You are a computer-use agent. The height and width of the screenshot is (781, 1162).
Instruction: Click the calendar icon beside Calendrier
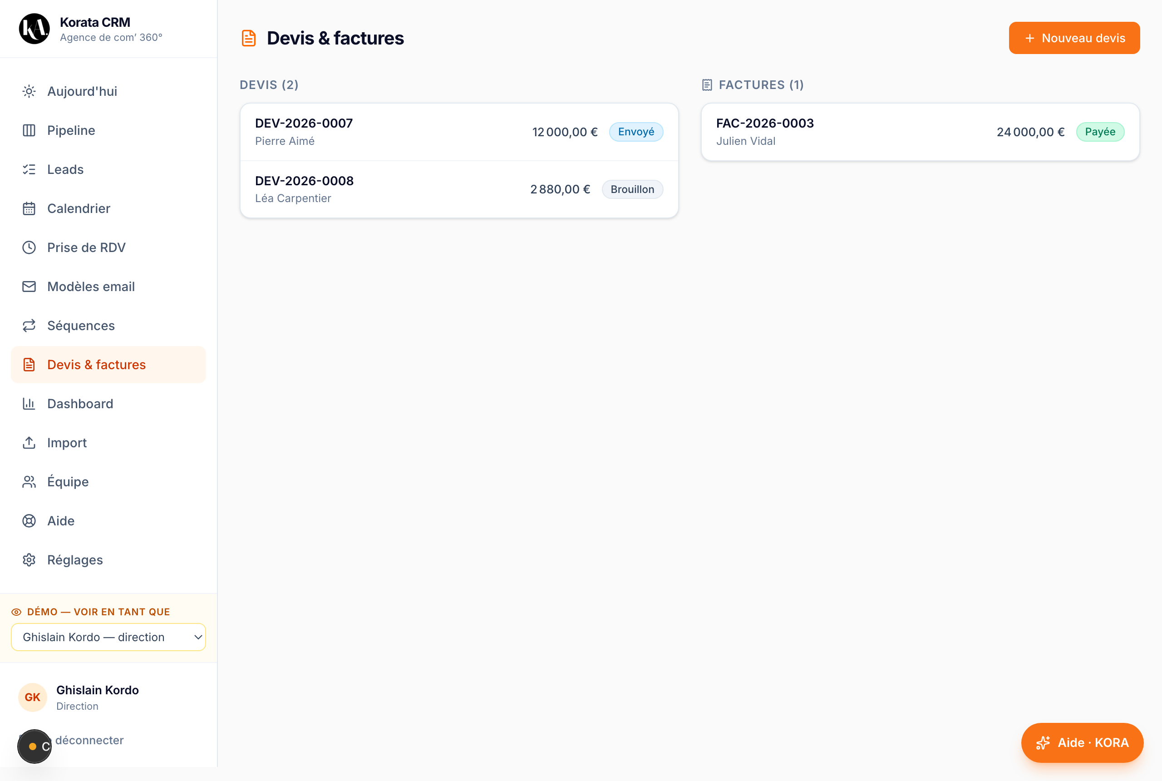pyautogui.click(x=29, y=208)
